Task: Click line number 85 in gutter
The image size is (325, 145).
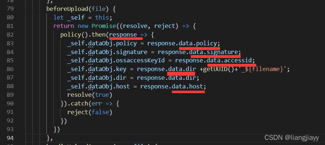Action: [10, 61]
